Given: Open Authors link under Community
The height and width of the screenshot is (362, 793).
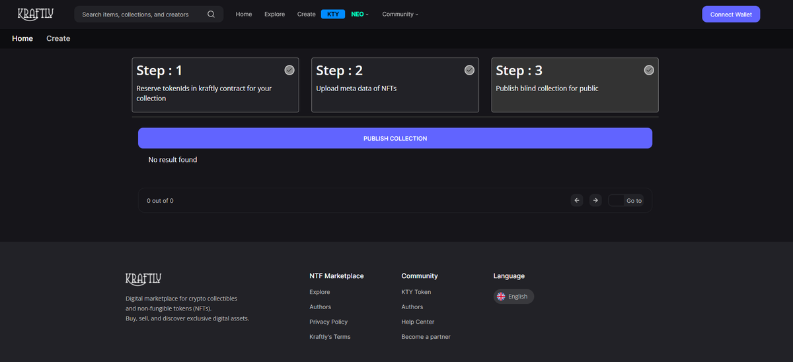Looking at the screenshot, I should click(x=412, y=307).
